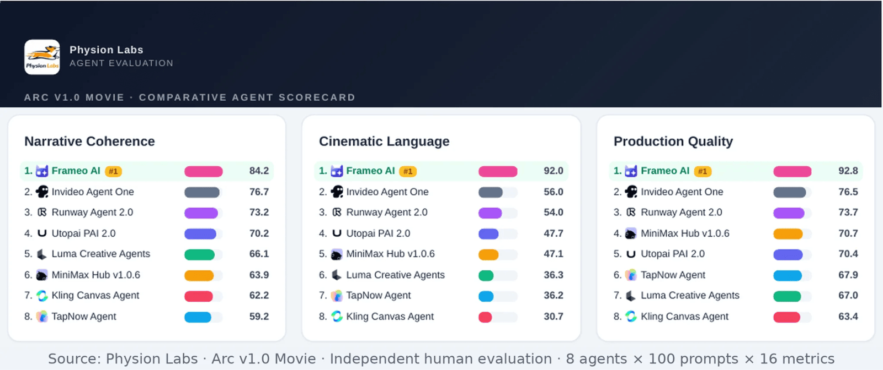Click Runway Agent purple bar in Cinematic Language
This screenshot has width=883, height=370.
pos(490,213)
